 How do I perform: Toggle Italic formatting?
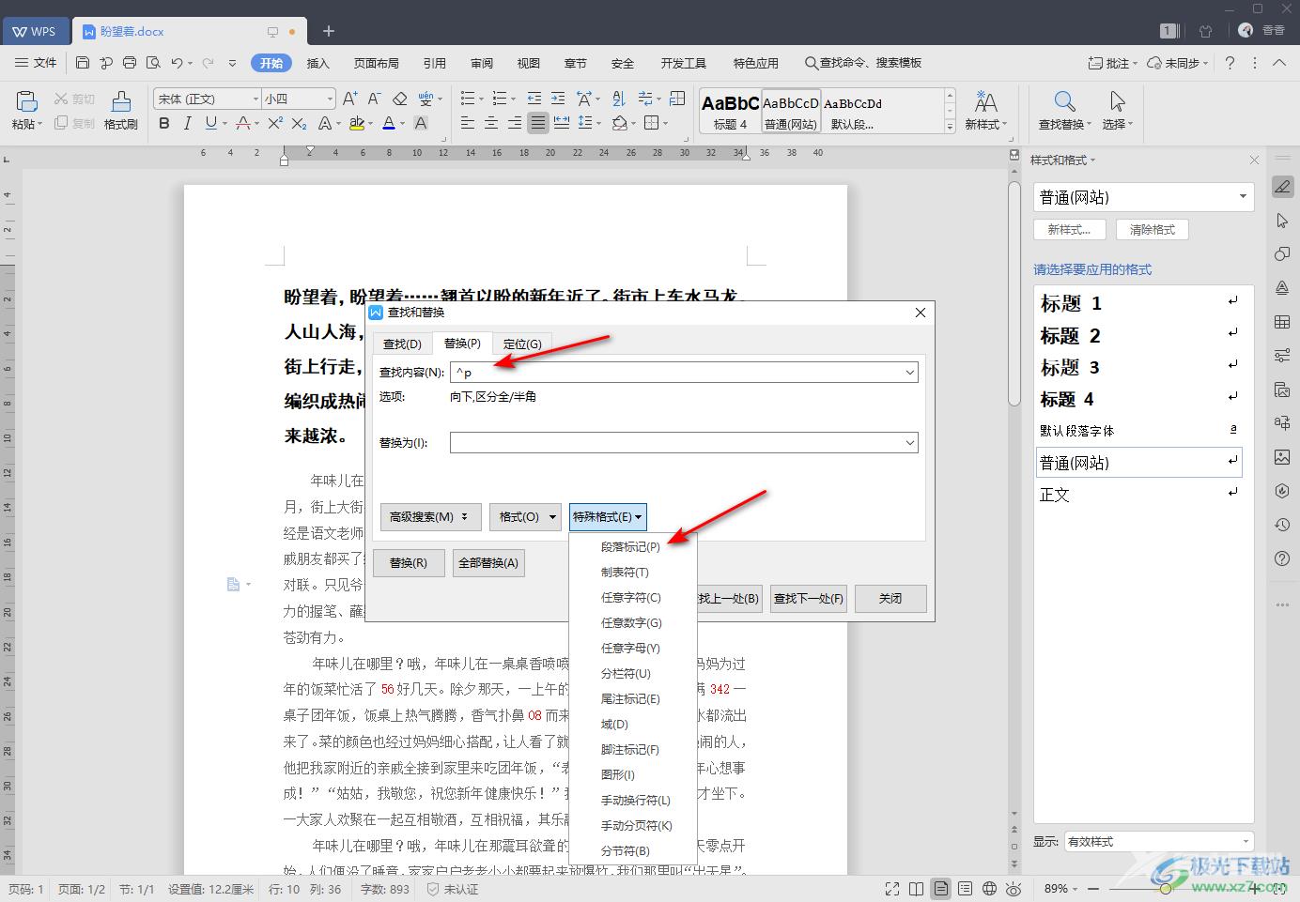tap(187, 123)
